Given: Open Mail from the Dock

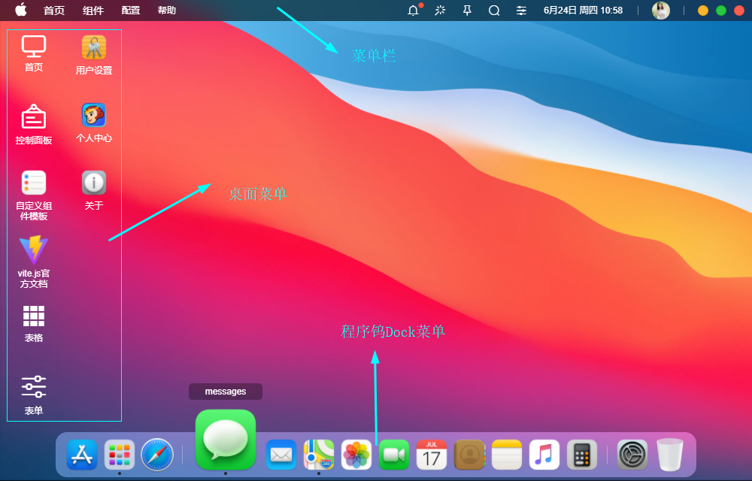Looking at the screenshot, I should coord(281,455).
